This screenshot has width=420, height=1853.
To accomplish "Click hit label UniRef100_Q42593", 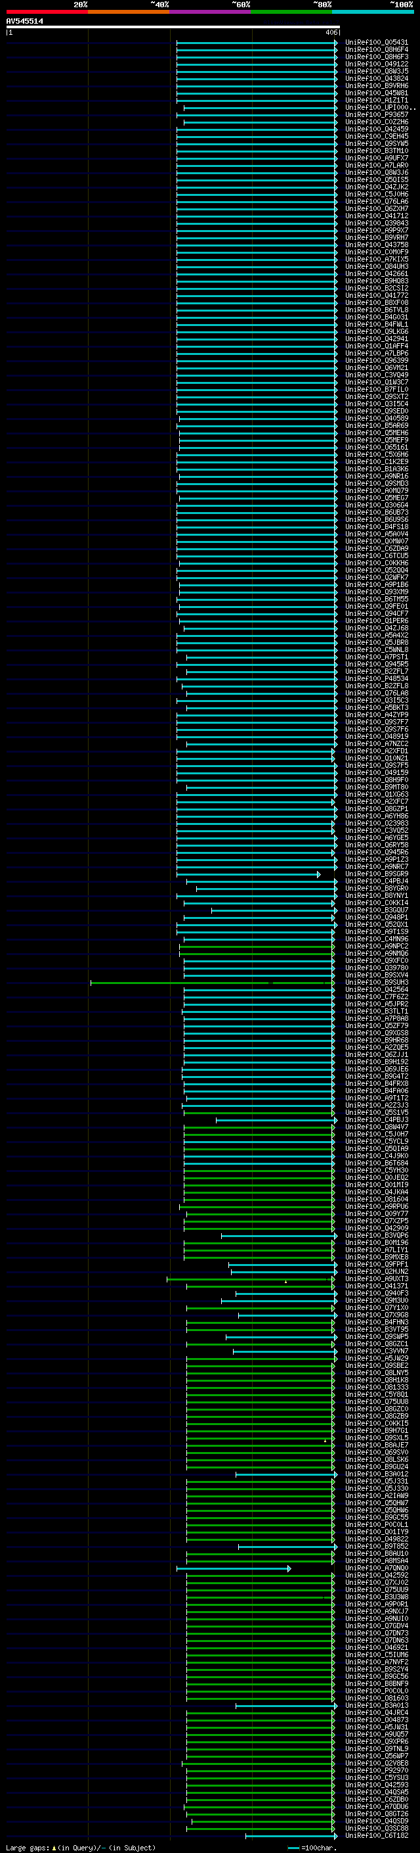I will [x=376, y=1785].
